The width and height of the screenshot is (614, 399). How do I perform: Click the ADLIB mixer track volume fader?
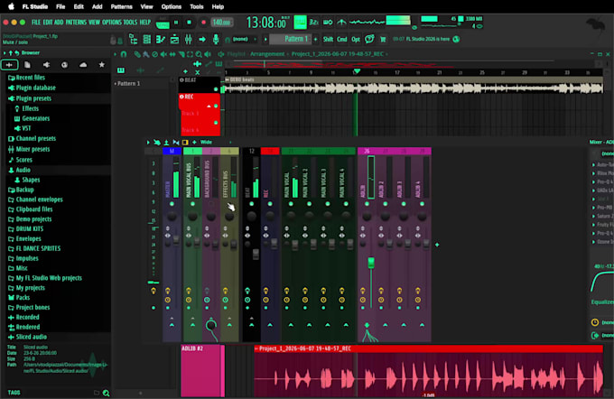(370, 263)
